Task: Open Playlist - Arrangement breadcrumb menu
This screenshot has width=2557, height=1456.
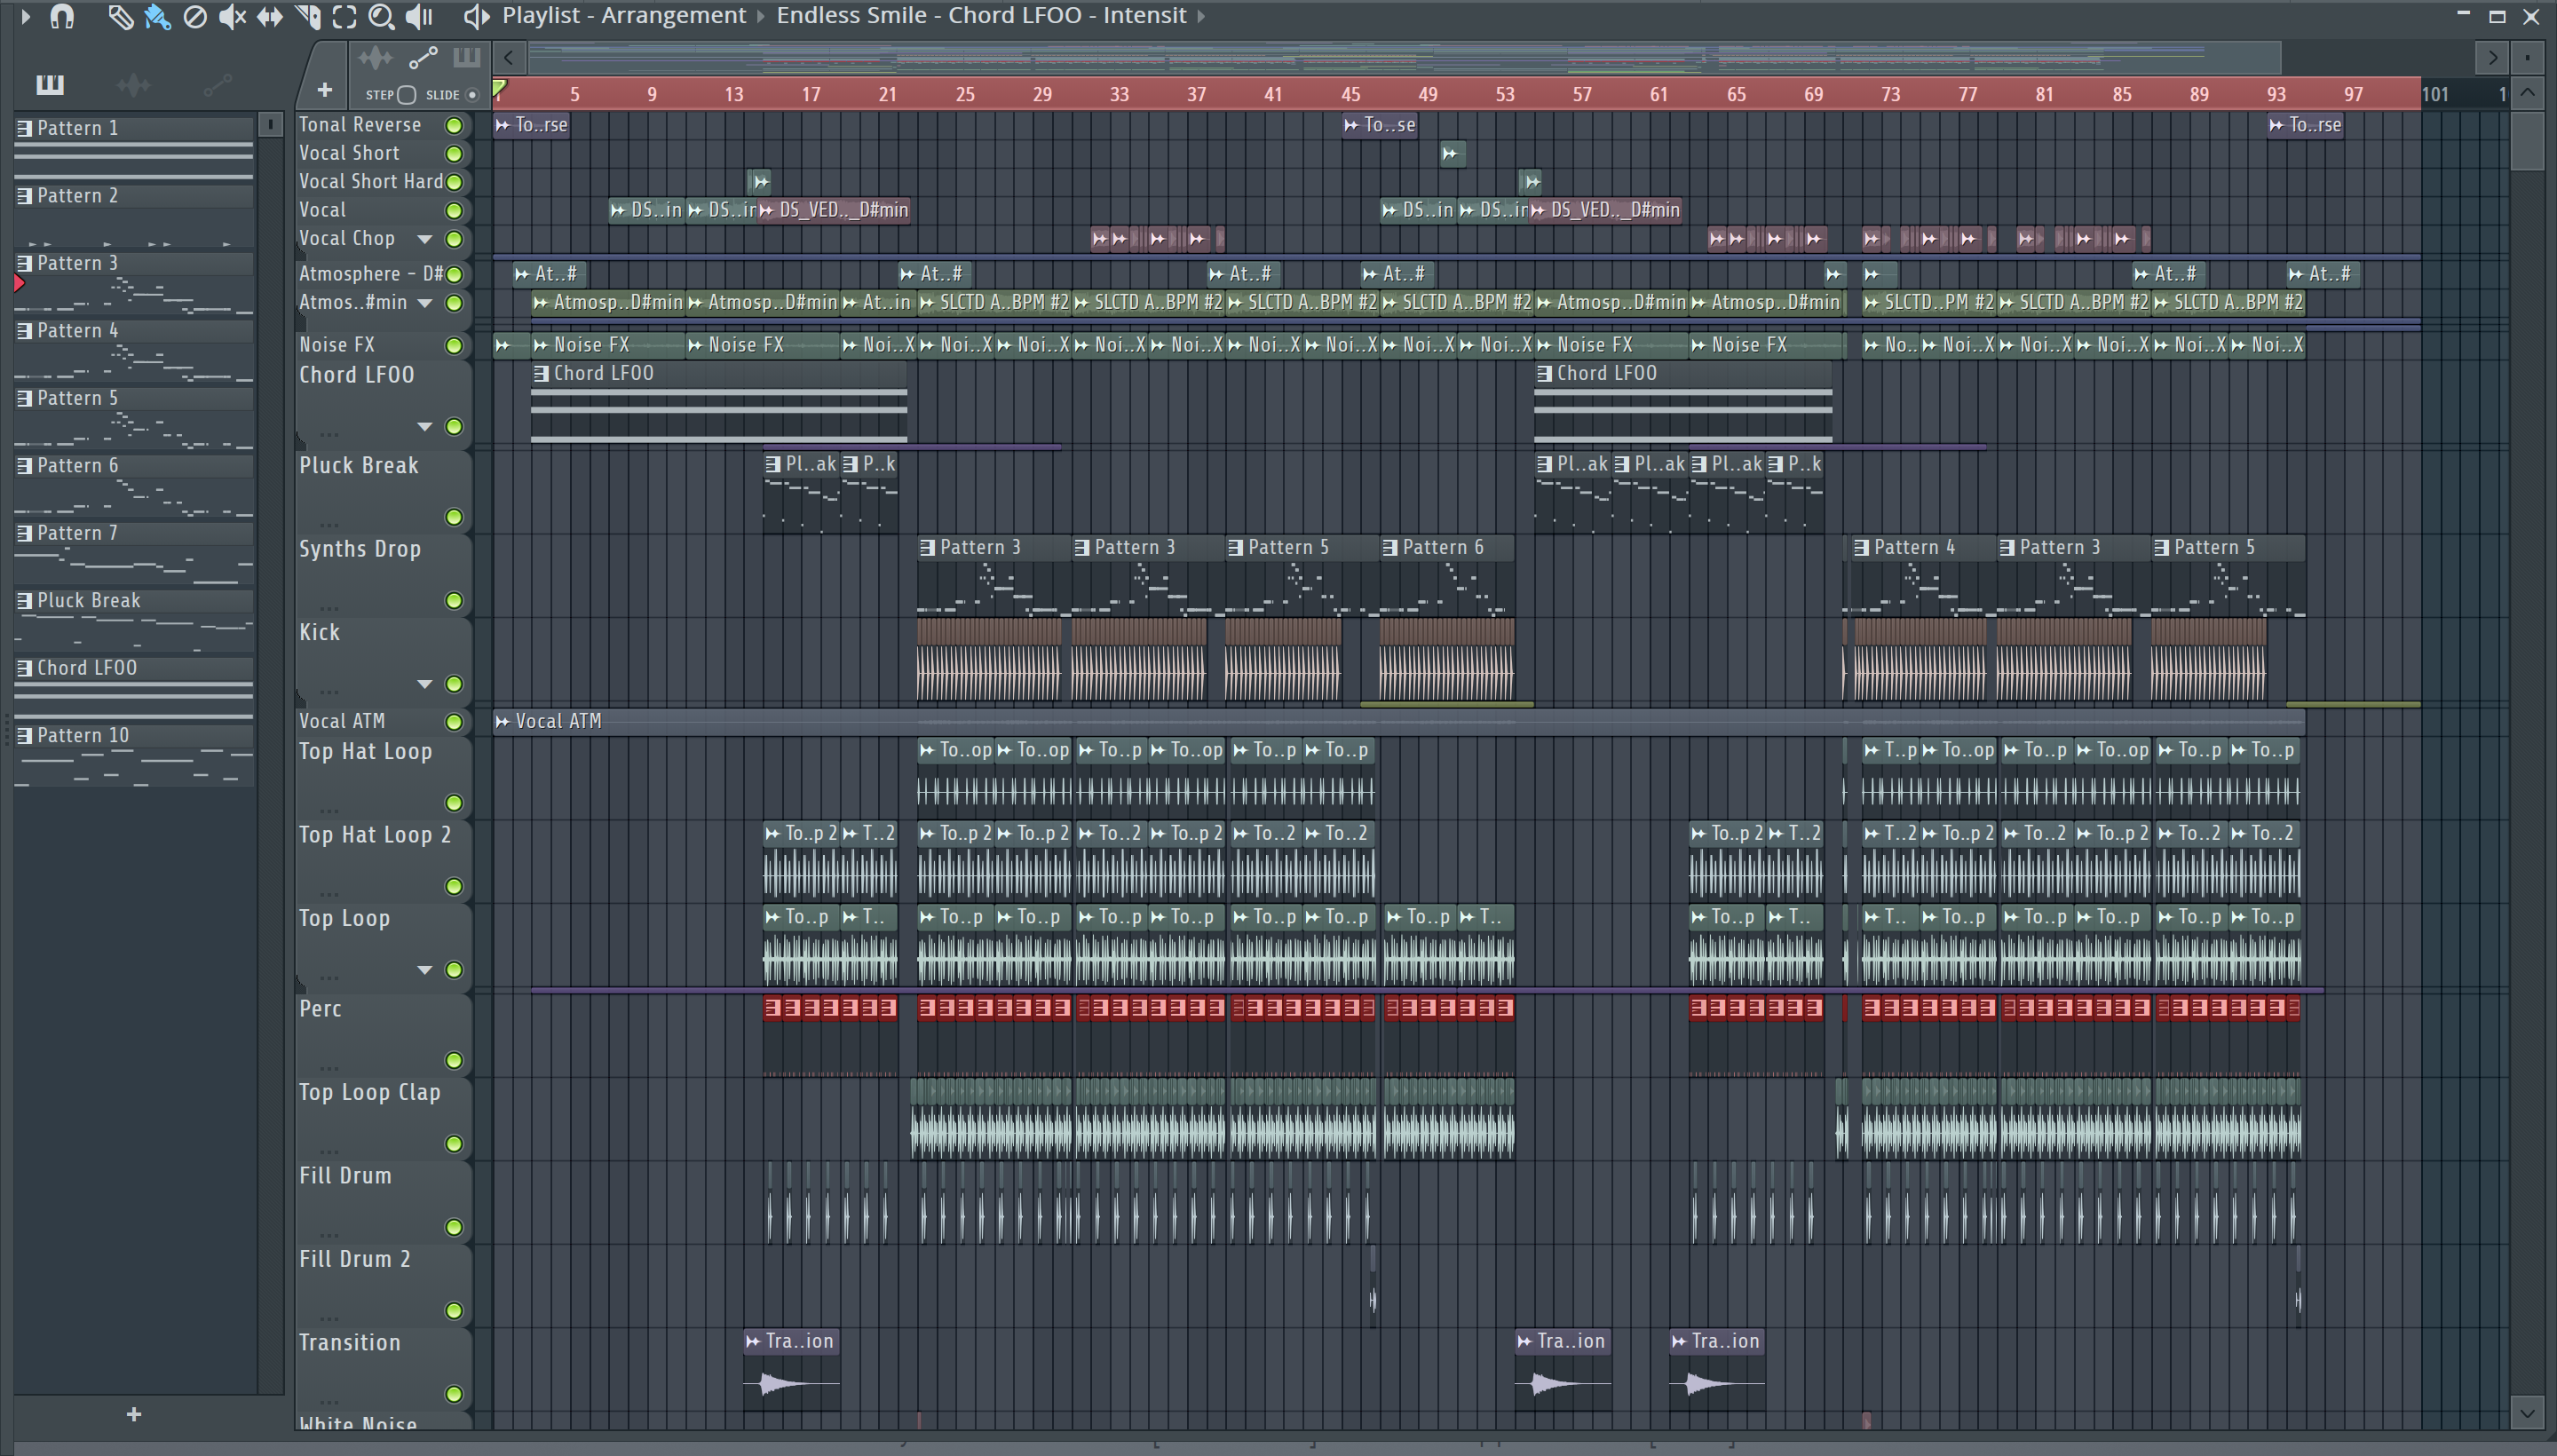Action: [624, 16]
